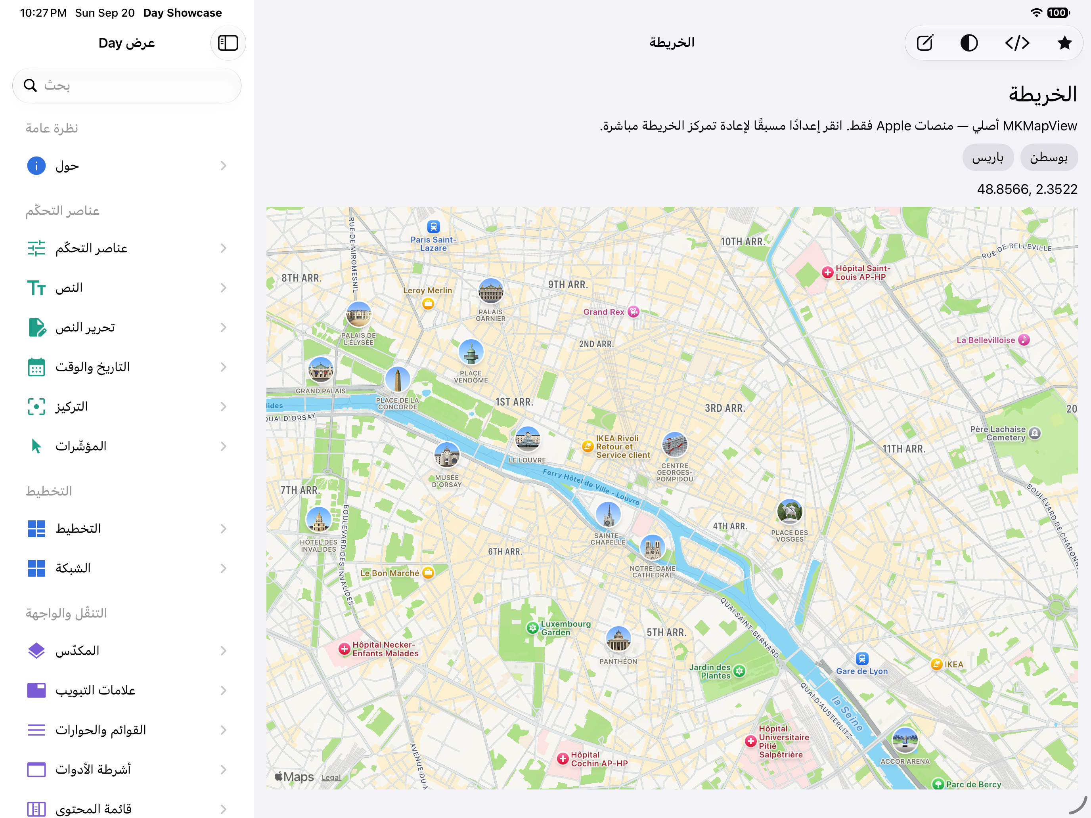This screenshot has width=1091, height=818.
Task: Toggle the half-circle appearance mode icon
Action: [969, 43]
